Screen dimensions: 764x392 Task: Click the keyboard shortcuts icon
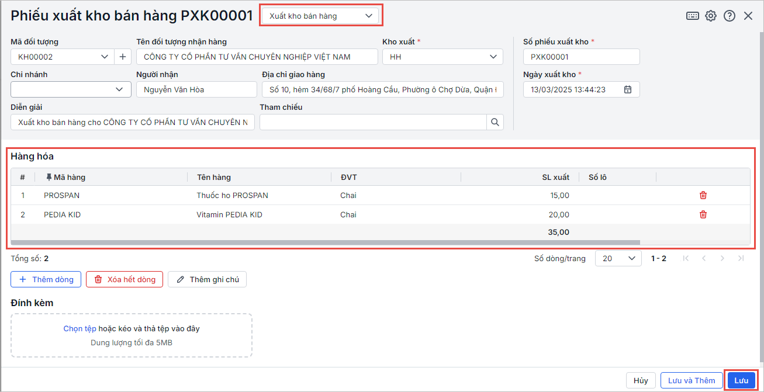click(693, 16)
